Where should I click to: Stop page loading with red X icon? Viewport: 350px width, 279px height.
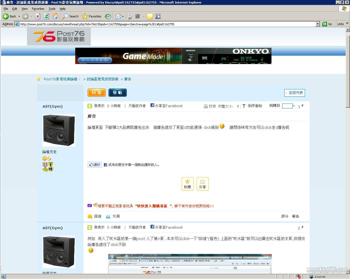[38, 16]
